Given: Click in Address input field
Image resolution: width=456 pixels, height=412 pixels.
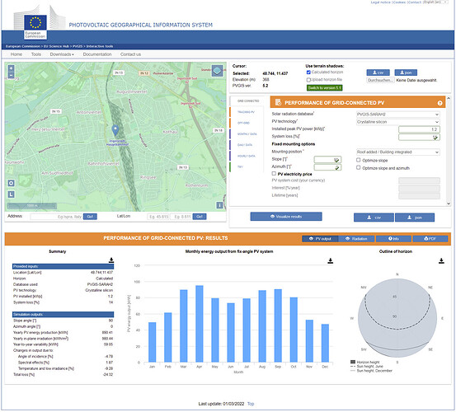Looking at the screenshot, I should (56, 217).
